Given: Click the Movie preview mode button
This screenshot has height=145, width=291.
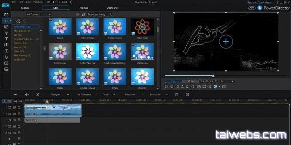Looking at the screenshot, I should pyautogui.click(x=191, y=81).
